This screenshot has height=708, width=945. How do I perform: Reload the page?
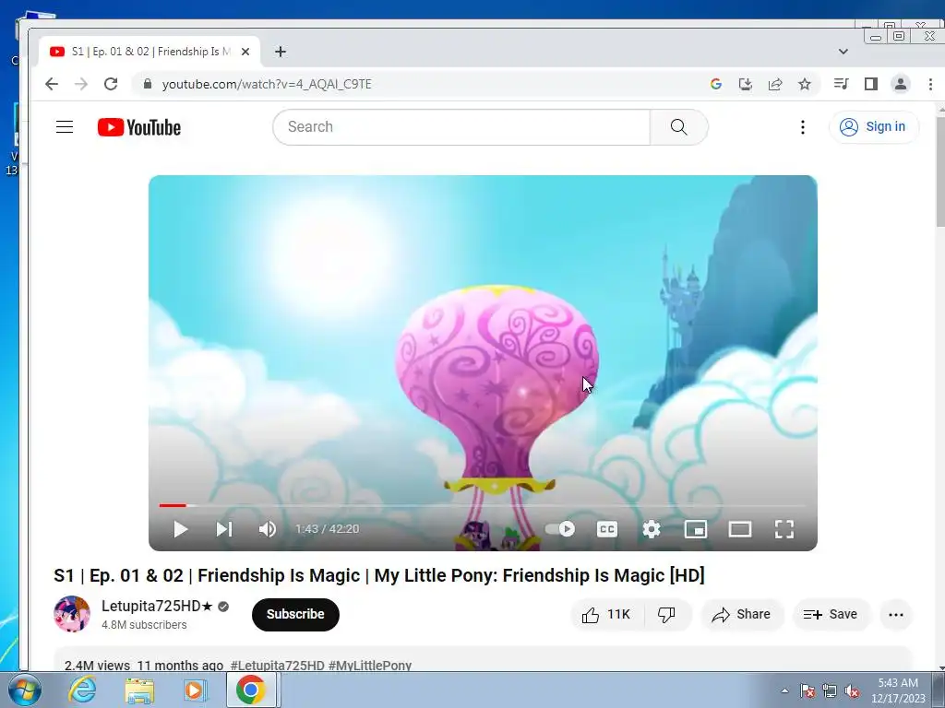pyautogui.click(x=111, y=84)
